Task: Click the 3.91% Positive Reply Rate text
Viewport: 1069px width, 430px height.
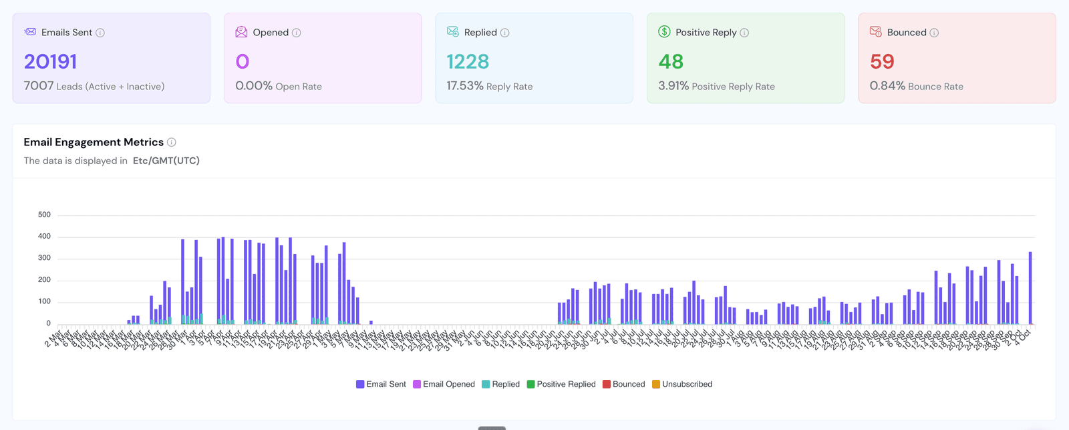Action: [716, 86]
